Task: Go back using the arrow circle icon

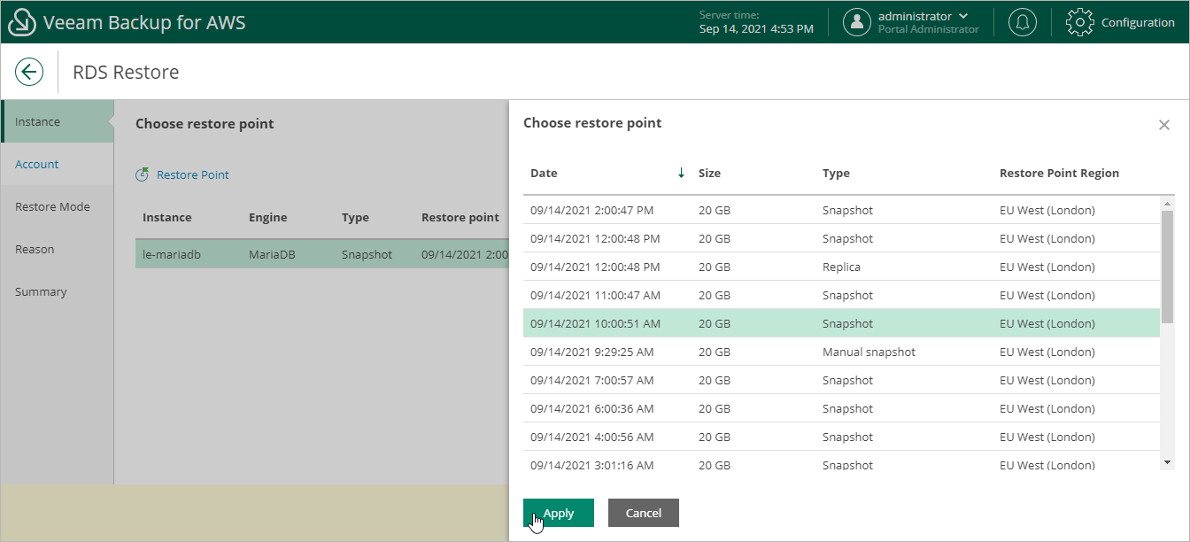Action: (x=29, y=72)
